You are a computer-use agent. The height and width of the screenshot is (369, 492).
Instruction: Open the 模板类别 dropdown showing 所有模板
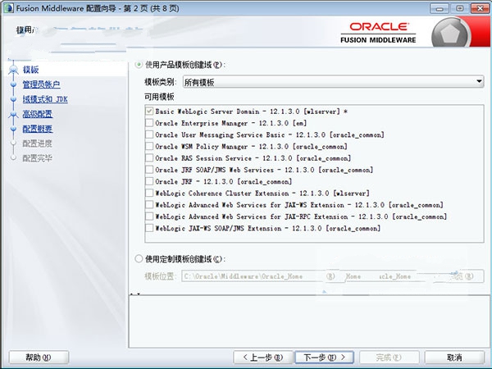(333, 82)
